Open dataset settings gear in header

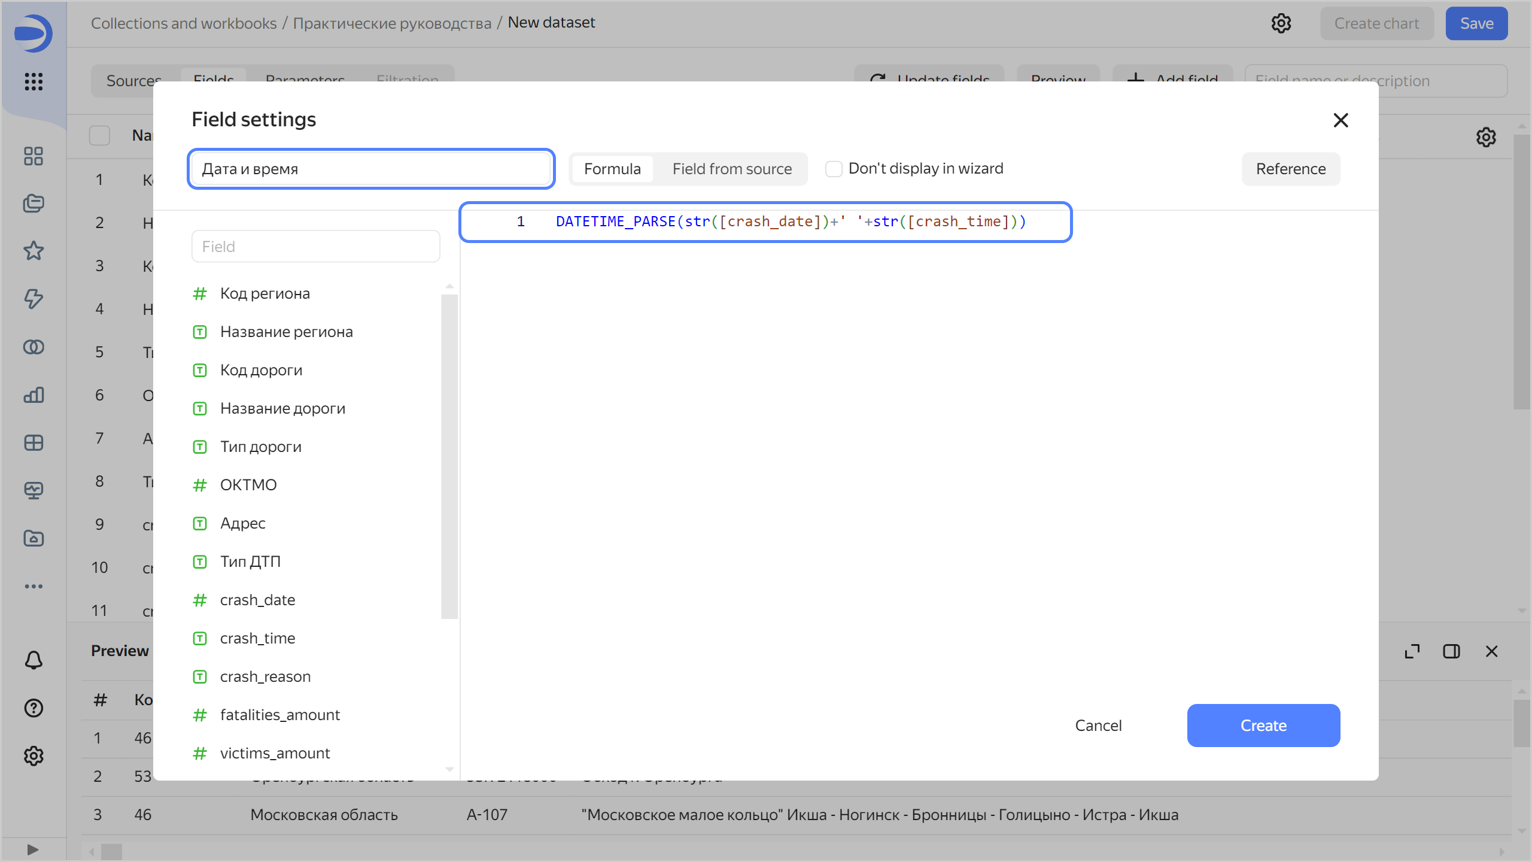(x=1281, y=23)
